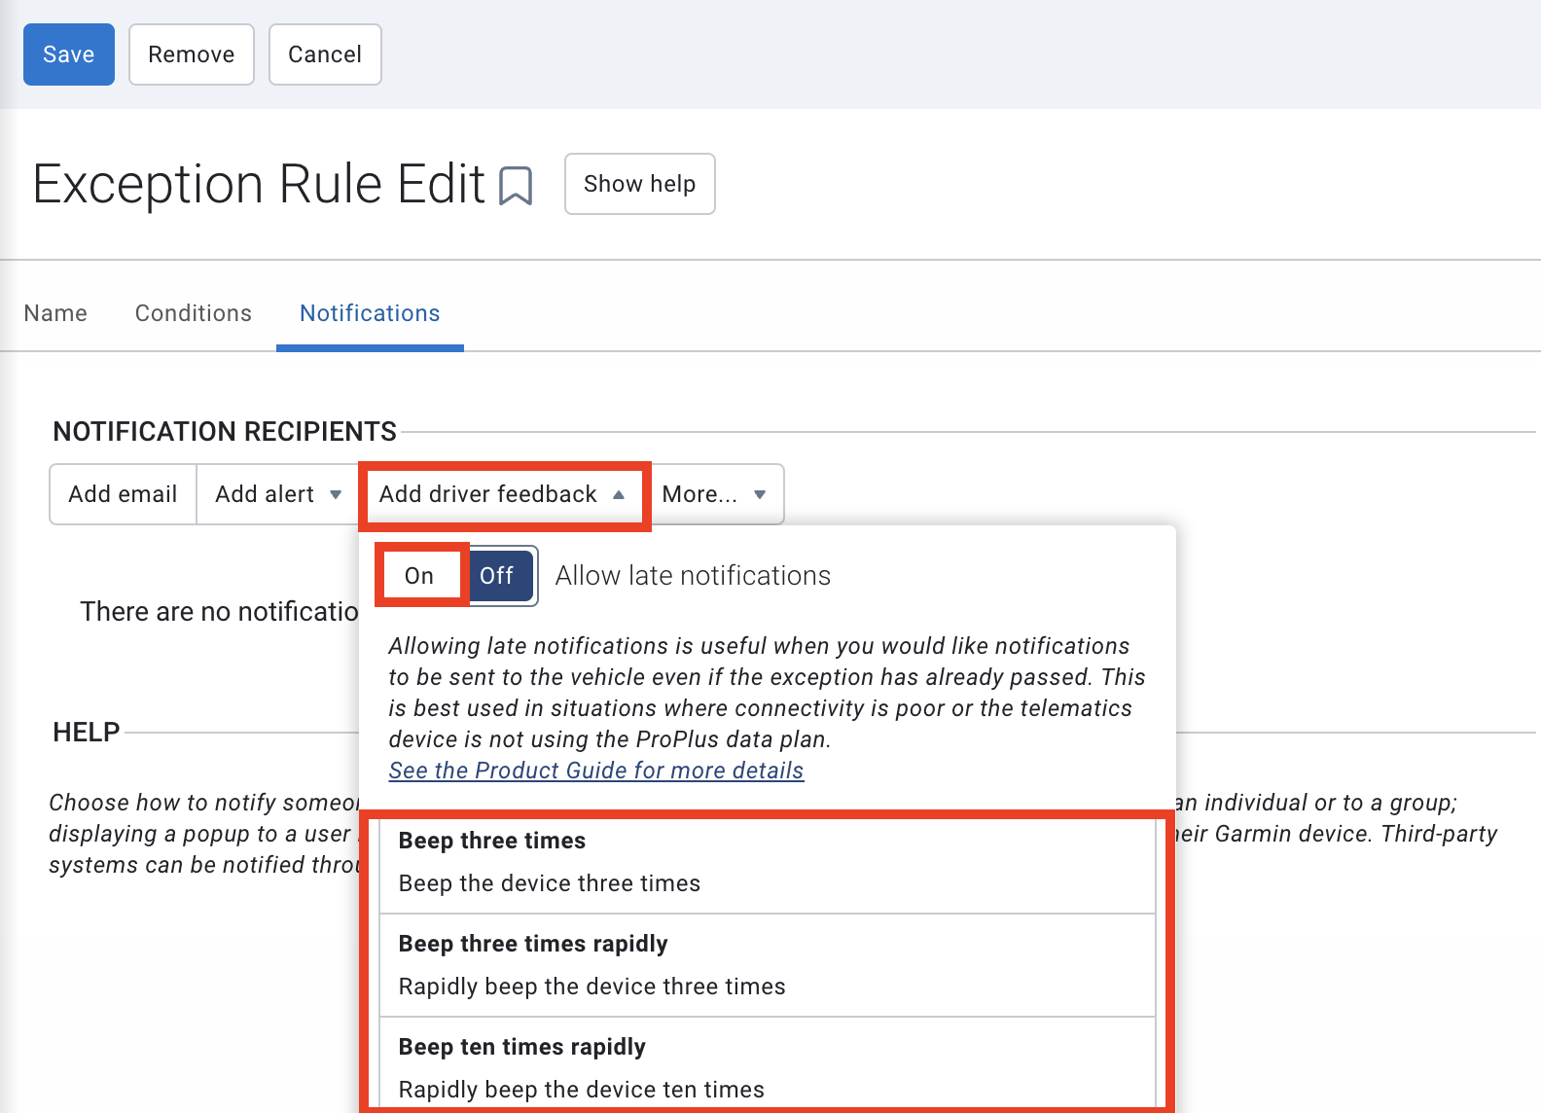Click the blue Save button
1541x1113 pixels.
coord(69,54)
